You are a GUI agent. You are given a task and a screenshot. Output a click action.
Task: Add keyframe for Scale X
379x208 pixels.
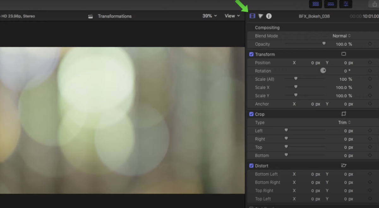click(x=370, y=87)
